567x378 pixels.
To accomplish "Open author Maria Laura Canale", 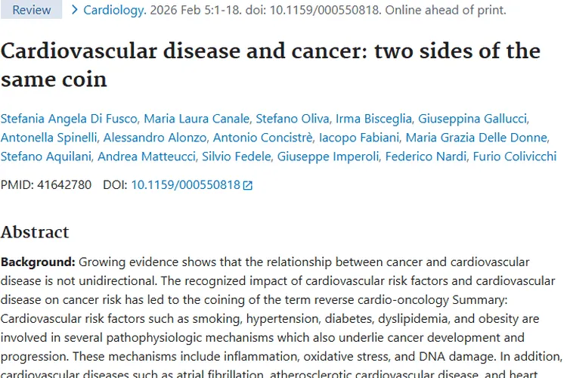I will tap(197, 118).
